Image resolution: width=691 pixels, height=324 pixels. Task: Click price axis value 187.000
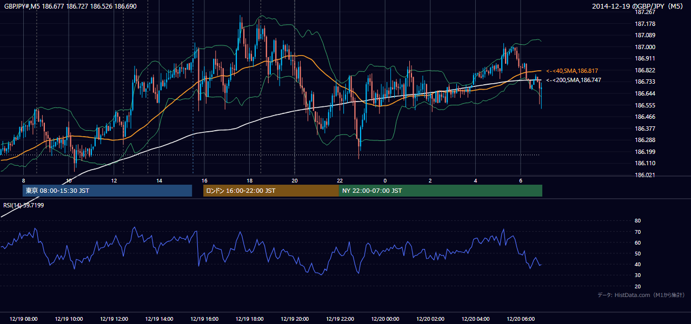(x=645, y=47)
